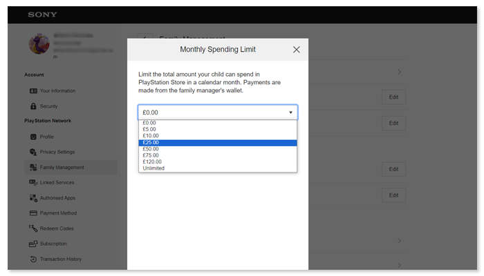484x276 pixels.
Task: Close the Monthly Spending Limit dialog
Action: point(297,50)
